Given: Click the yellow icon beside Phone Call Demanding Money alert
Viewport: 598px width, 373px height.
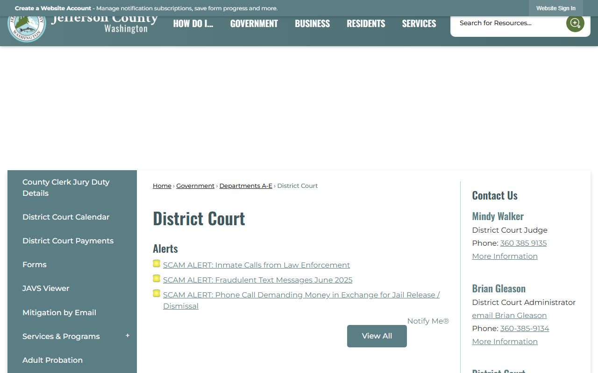Looking at the screenshot, I should [157, 294].
